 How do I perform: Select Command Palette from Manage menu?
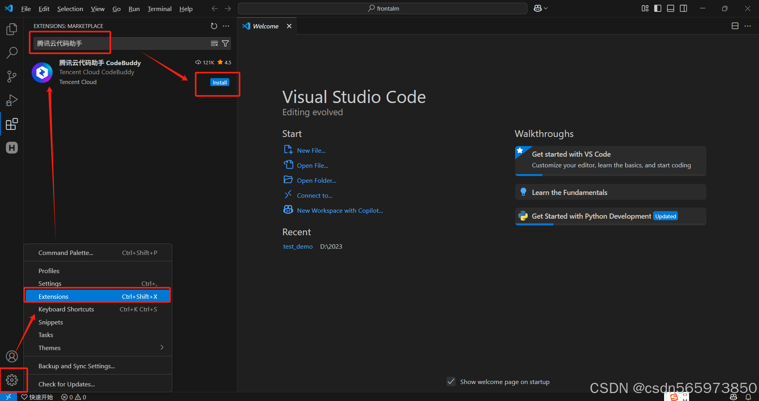pyautogui.click(x=98, y=253)
